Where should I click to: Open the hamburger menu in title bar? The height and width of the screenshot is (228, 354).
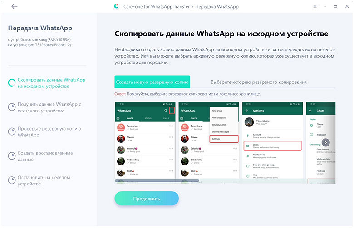[x=315, y=6]
